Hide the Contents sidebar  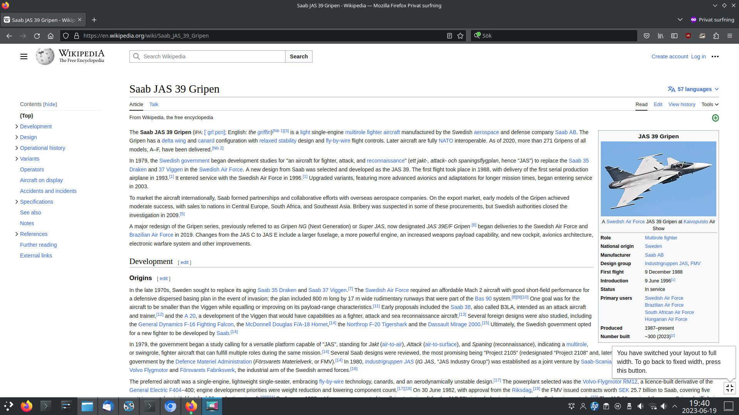[x=50, y=105]
